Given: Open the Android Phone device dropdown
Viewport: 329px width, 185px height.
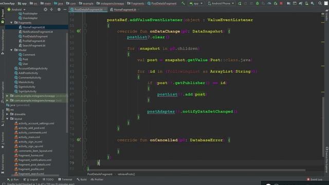Looking at the screenshot, I should click(221, 4).
